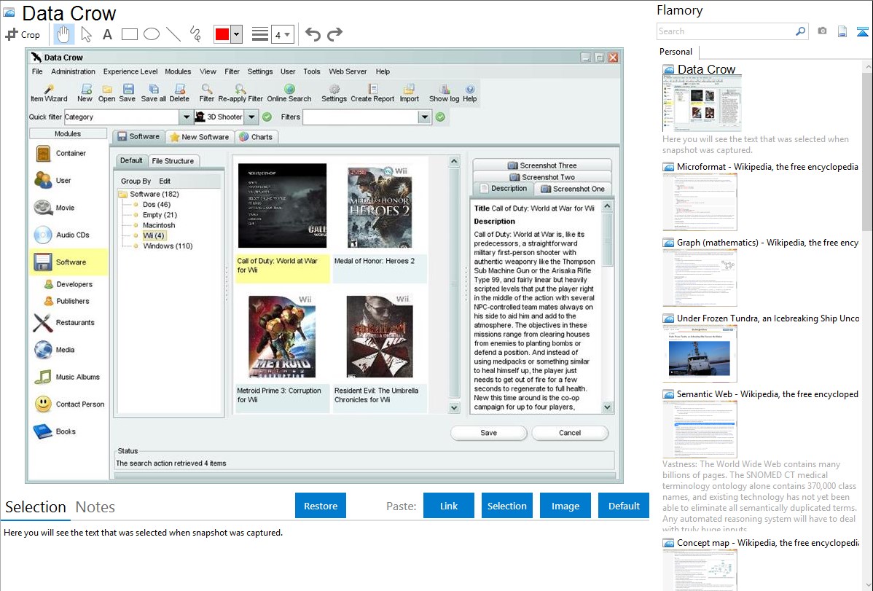
Task: Select the Medal of Honor: Heroes 2 cover
Action: pyautogui.click(x=380, y=206)
